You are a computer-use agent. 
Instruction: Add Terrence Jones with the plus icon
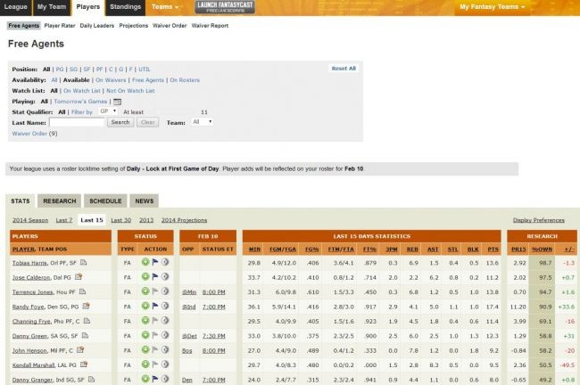click(x=145, y=291)
